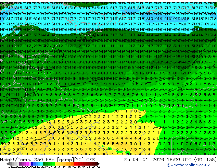Click the magenta band of the color scale
The height and width of the screenshot is (168, 217).
click(x=27, y=164)
